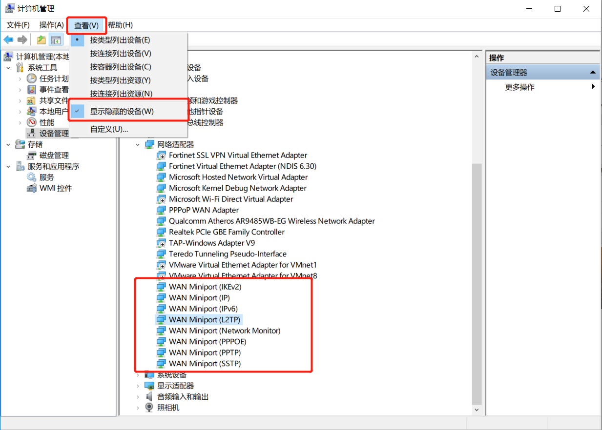
Task: Click the back arrow toolbar icon
Action: (x=8, y=40)
